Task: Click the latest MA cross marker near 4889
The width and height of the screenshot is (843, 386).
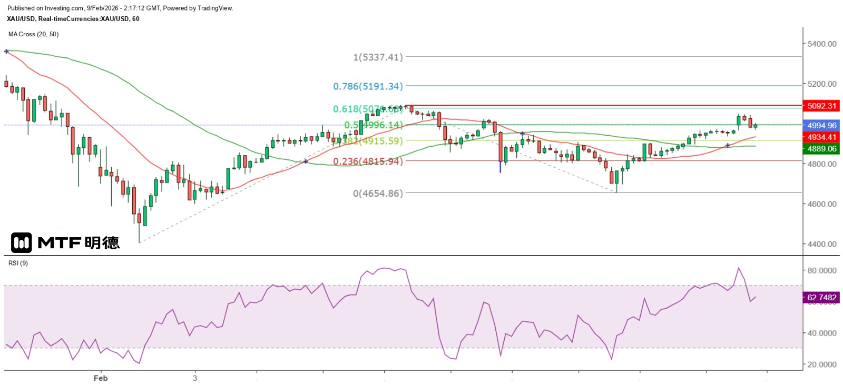Action: [728, 145]
